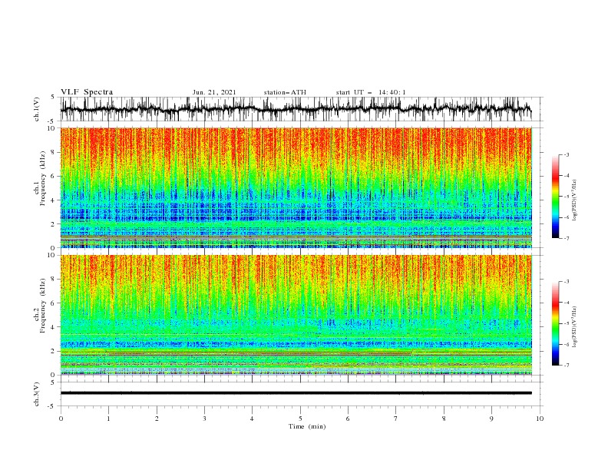
Task: Click the ch.1 color bar log(PSD) label
Action: 574,200
